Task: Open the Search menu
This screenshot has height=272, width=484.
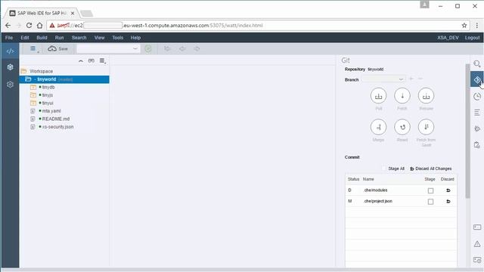Action: pos(79,38)
